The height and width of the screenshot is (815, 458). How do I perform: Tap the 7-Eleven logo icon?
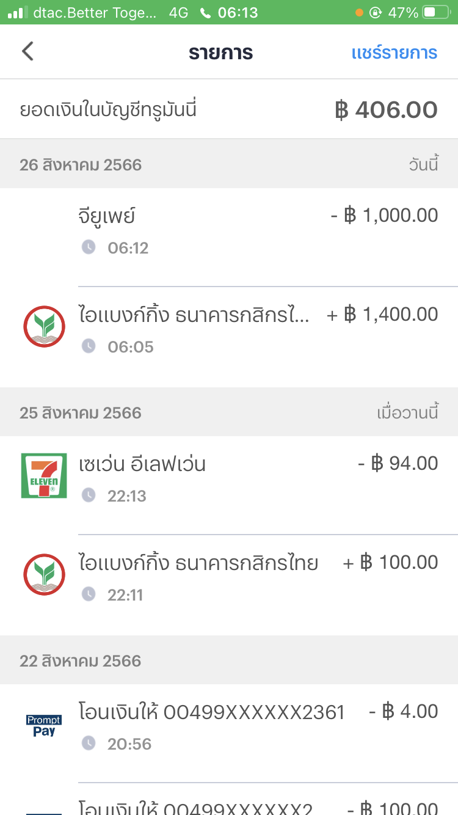click(44, 475)
